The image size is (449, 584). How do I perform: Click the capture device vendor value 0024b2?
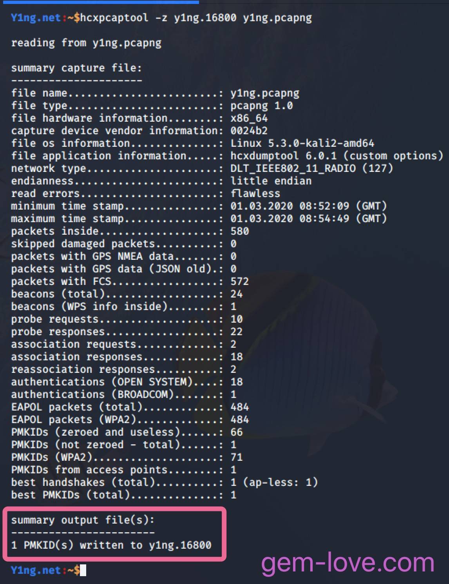(x=249, y=131)
